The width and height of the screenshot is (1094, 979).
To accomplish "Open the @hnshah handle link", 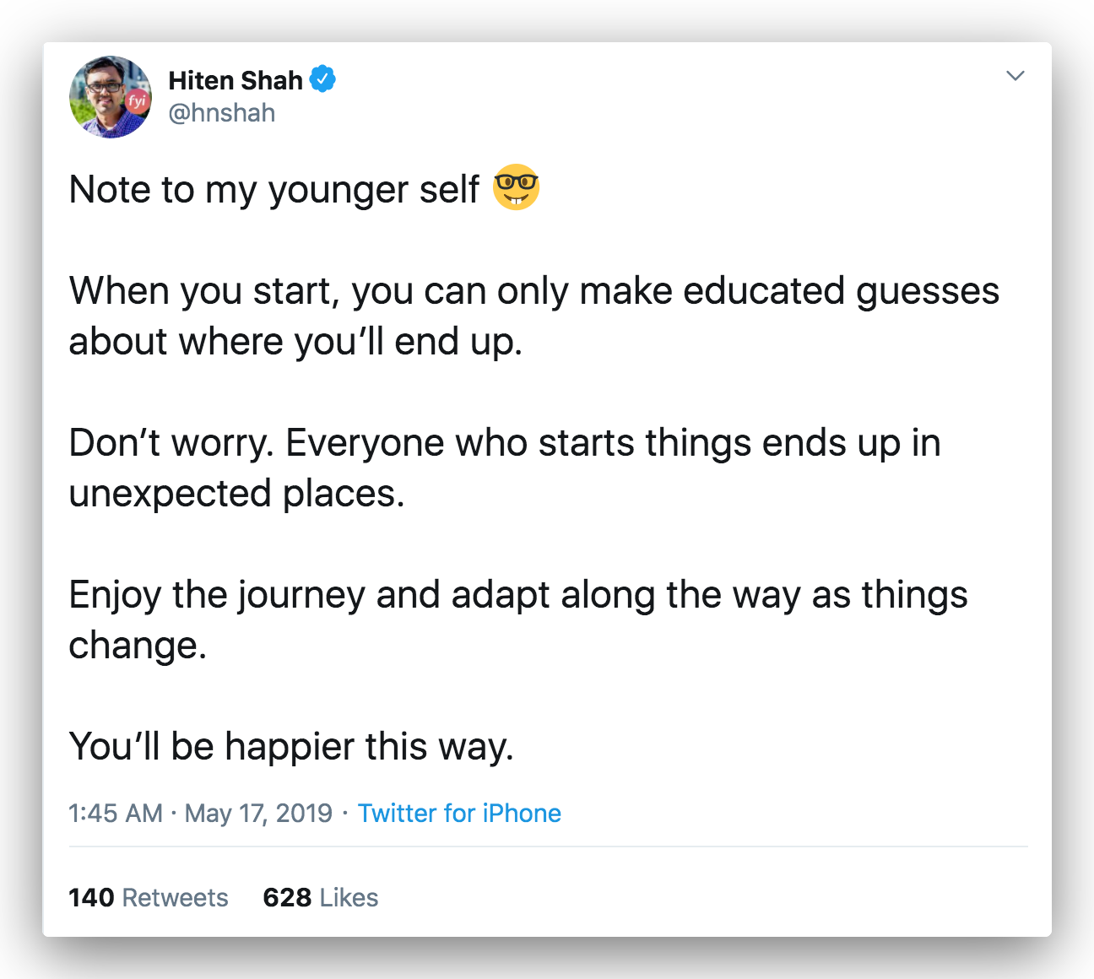I will pyautogui.click(x=222, y=113).
